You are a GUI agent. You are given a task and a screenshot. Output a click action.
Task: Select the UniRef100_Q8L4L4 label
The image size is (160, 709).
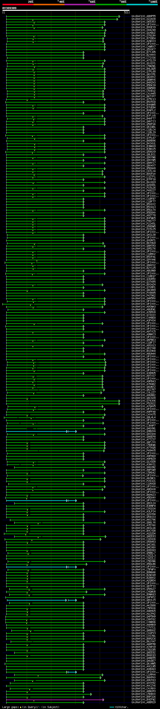(143, 417)
